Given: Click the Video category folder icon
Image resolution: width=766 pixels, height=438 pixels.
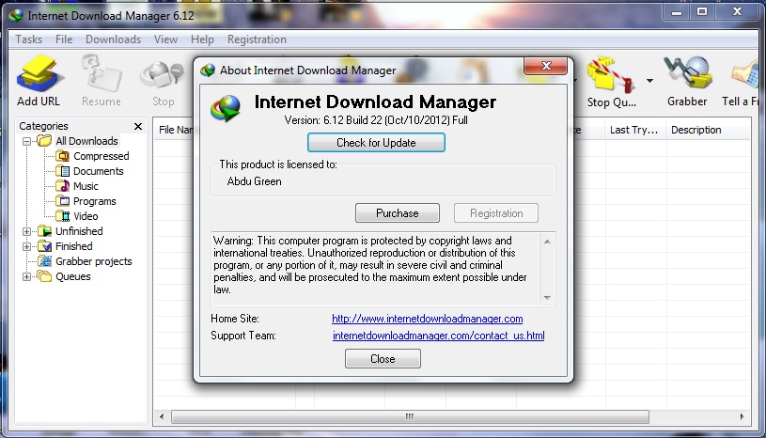Looking at the screenshot, I should click(62, 216).
